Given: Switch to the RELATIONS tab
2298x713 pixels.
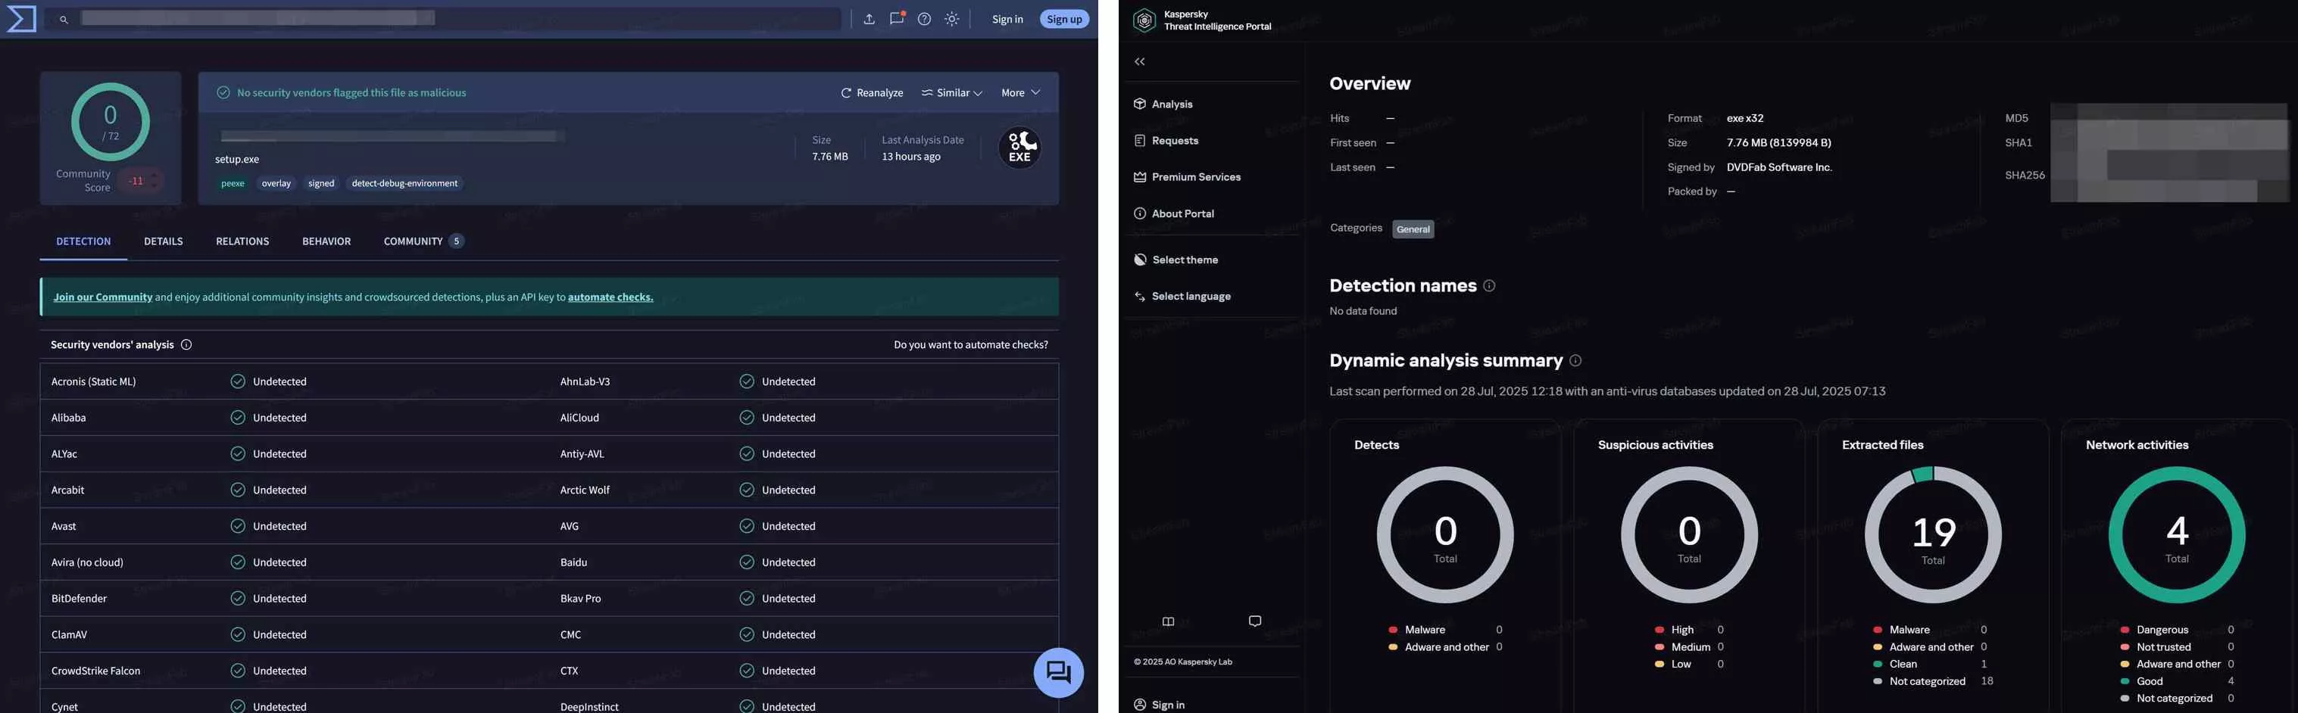Looking at the screenshot, I should coord(242,241).
